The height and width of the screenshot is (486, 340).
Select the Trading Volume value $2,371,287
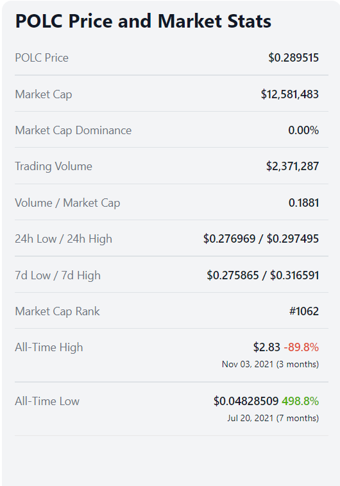[293, 166]
